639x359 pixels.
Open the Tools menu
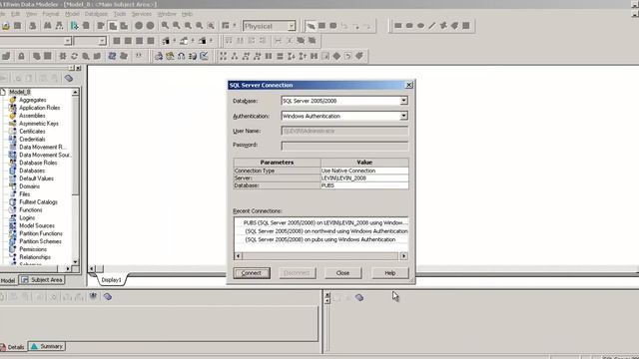pos(120,14)
